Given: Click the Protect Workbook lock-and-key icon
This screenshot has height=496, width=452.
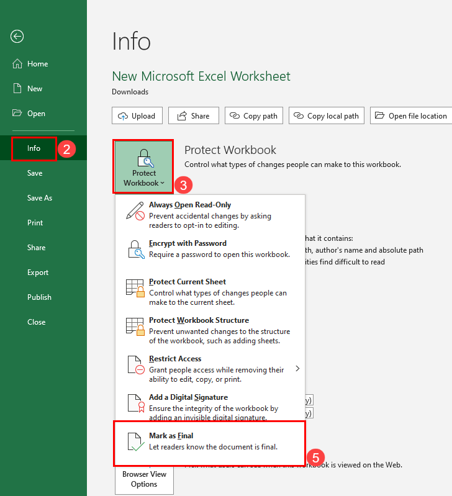Looking at the screenshot, I should point(145,158).
